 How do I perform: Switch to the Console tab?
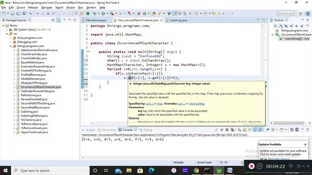(x=127, y=130)
